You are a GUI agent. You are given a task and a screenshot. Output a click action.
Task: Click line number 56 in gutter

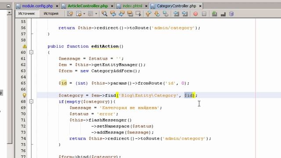[x=23, y=28]
